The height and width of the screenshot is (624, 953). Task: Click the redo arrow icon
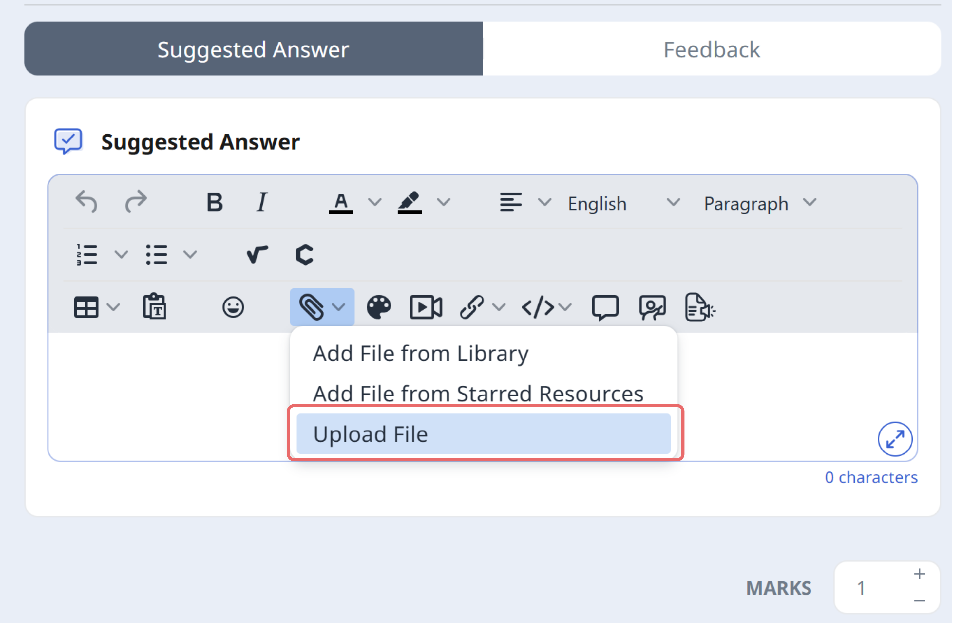[136, 202]
